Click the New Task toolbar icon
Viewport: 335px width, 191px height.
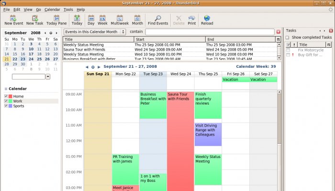pos(34,20)
